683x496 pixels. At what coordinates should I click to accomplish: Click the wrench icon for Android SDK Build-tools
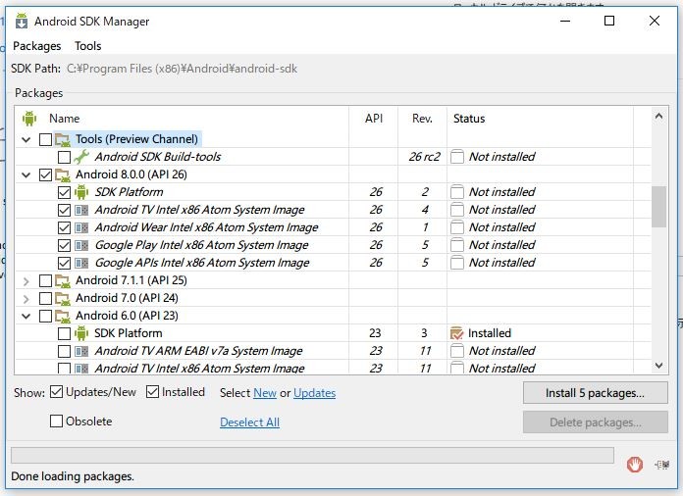81,157
